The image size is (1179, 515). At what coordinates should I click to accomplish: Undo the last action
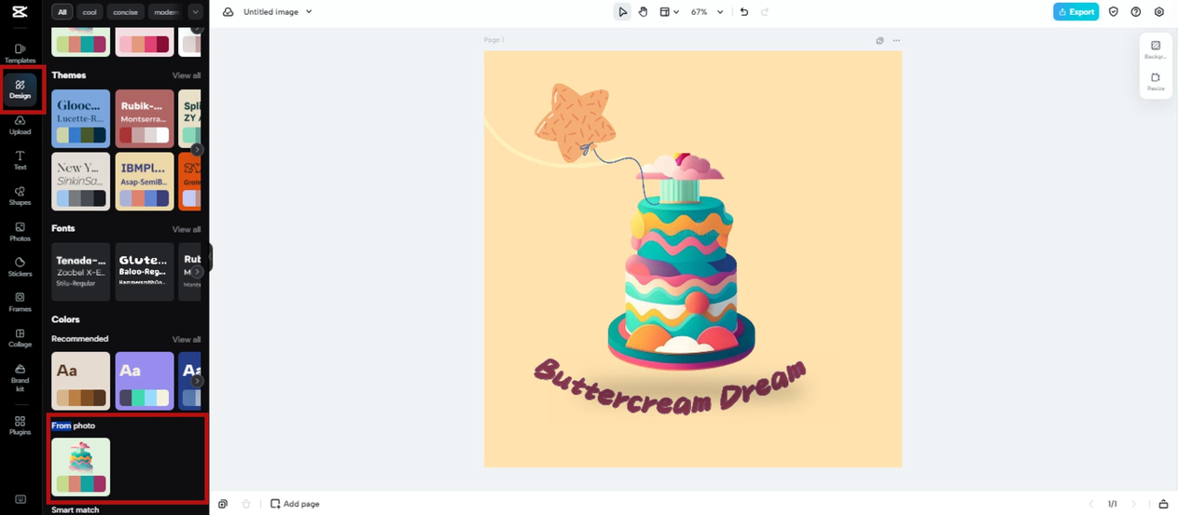743,12
